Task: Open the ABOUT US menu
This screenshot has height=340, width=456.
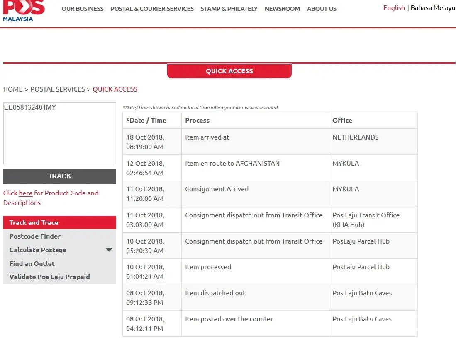Action: tap(322, 9)
